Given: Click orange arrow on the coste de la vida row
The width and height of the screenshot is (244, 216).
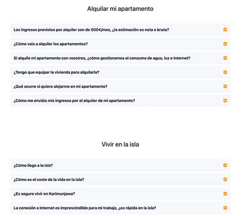Looking at the screenshot, I should [x=225, y=179].
